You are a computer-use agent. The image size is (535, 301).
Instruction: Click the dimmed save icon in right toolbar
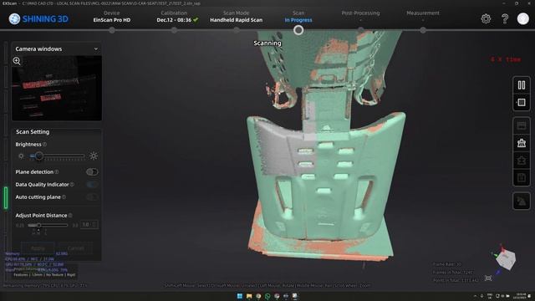(x=522, y=177)
